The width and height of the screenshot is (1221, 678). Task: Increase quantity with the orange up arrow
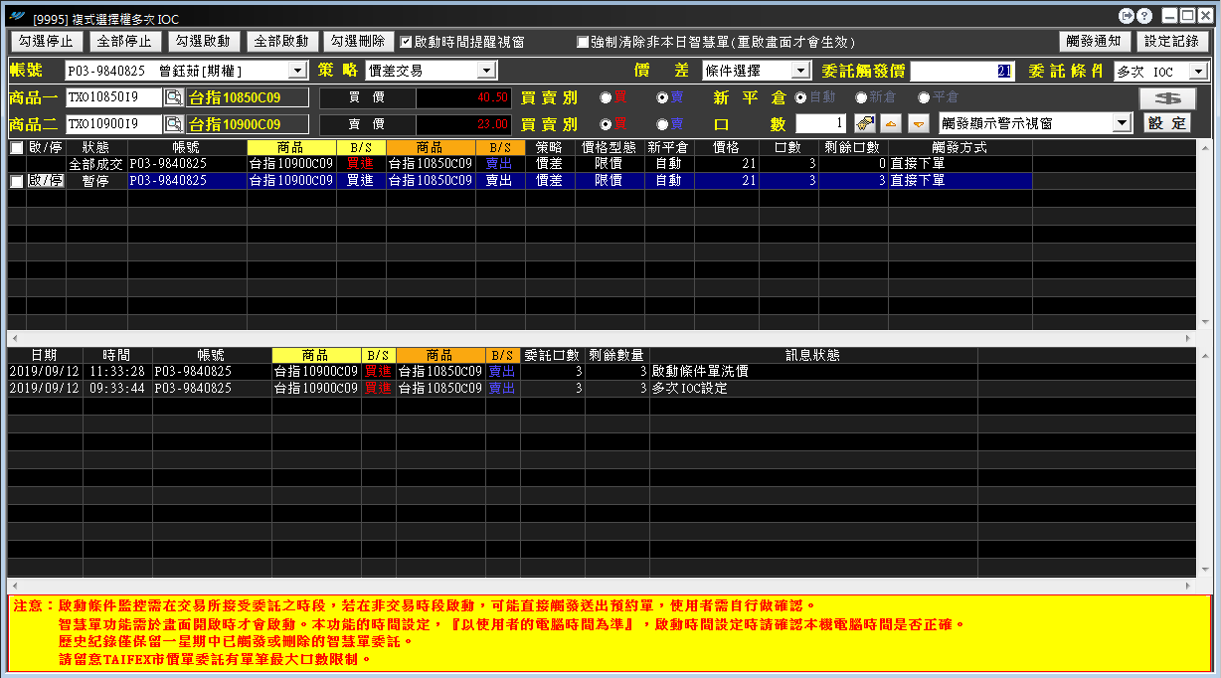pos(892,123)
